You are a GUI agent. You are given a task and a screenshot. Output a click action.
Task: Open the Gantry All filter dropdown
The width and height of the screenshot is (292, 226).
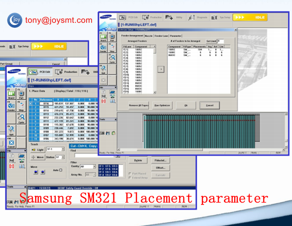click(x=94, y=167)
